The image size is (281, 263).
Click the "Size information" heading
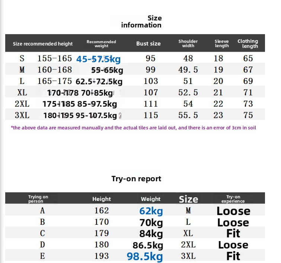141,22
